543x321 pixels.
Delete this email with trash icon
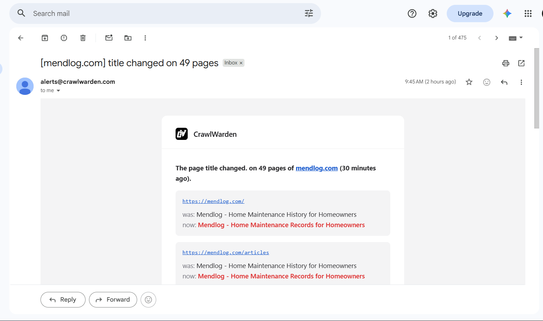[x=83, y=38]
